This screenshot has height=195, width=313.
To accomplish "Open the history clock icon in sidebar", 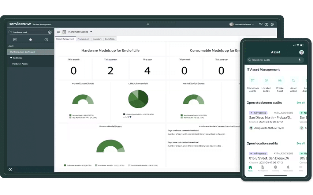I will click(x=46, y=40).
